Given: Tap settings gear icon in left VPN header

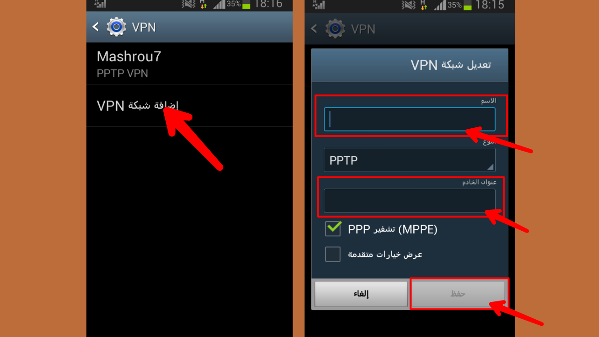Looking at the screenshot, I should [x=116, y=27].
